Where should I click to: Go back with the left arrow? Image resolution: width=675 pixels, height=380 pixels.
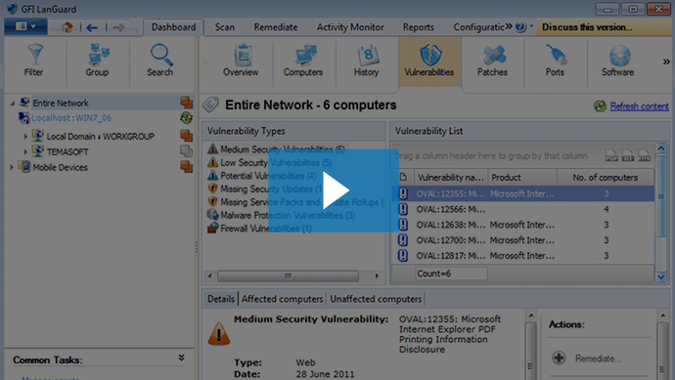pos(92,28)
